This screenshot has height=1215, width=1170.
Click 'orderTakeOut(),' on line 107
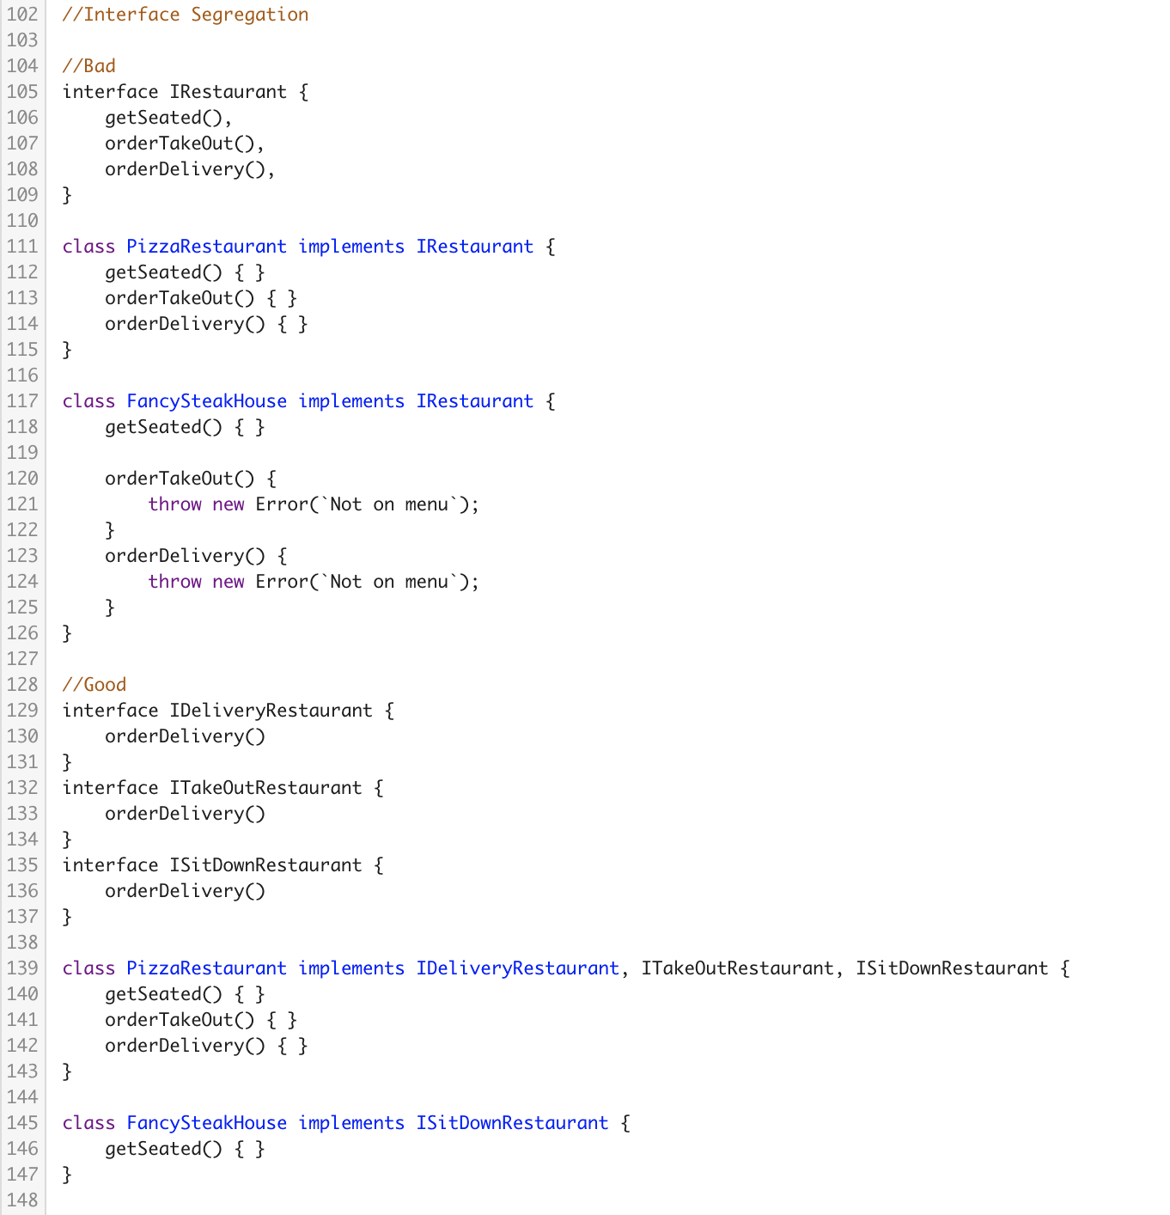click(x=186, y=143)
